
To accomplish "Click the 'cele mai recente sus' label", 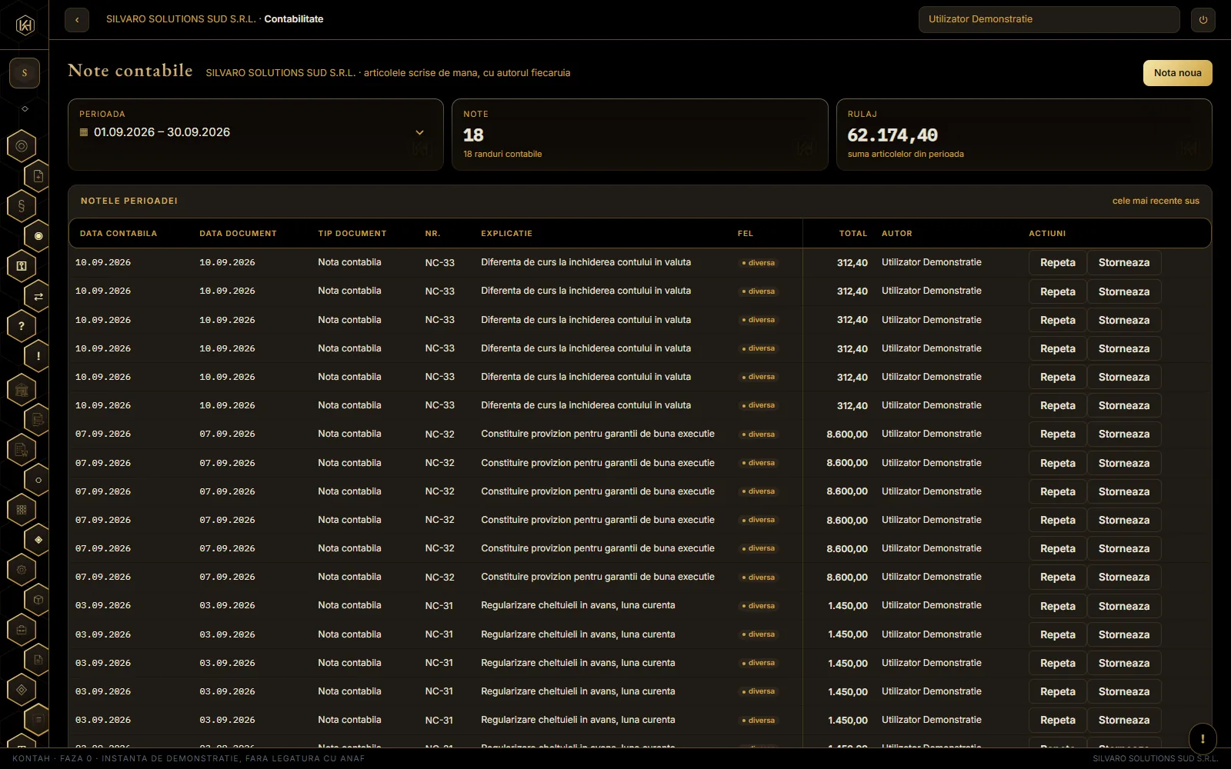I will (x=1156, y=201).
